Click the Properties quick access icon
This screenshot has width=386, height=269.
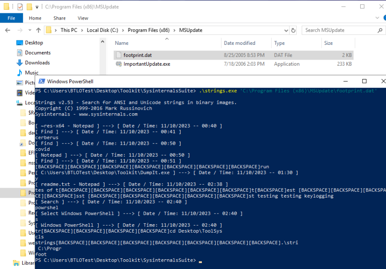[x=20, y=7]
